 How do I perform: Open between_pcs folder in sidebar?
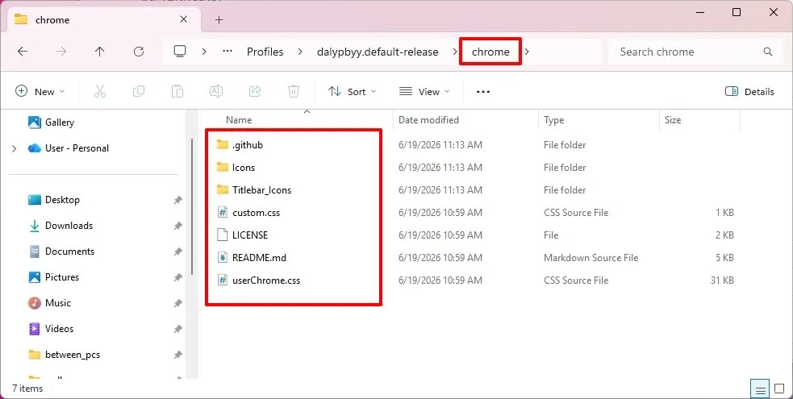73,355
